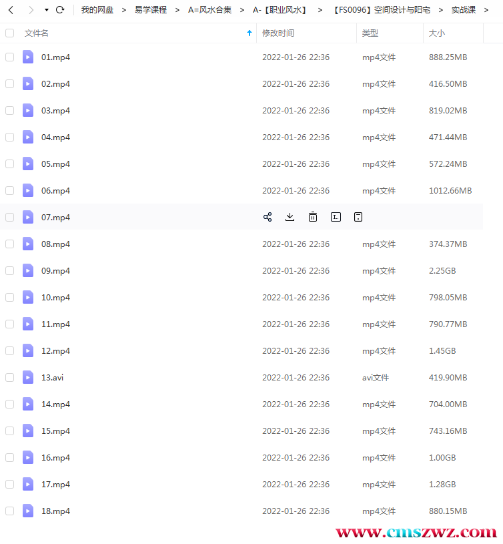Go back with the left arrow
The height and width of the screenshot is (544, 503).
tap(11, 10)
